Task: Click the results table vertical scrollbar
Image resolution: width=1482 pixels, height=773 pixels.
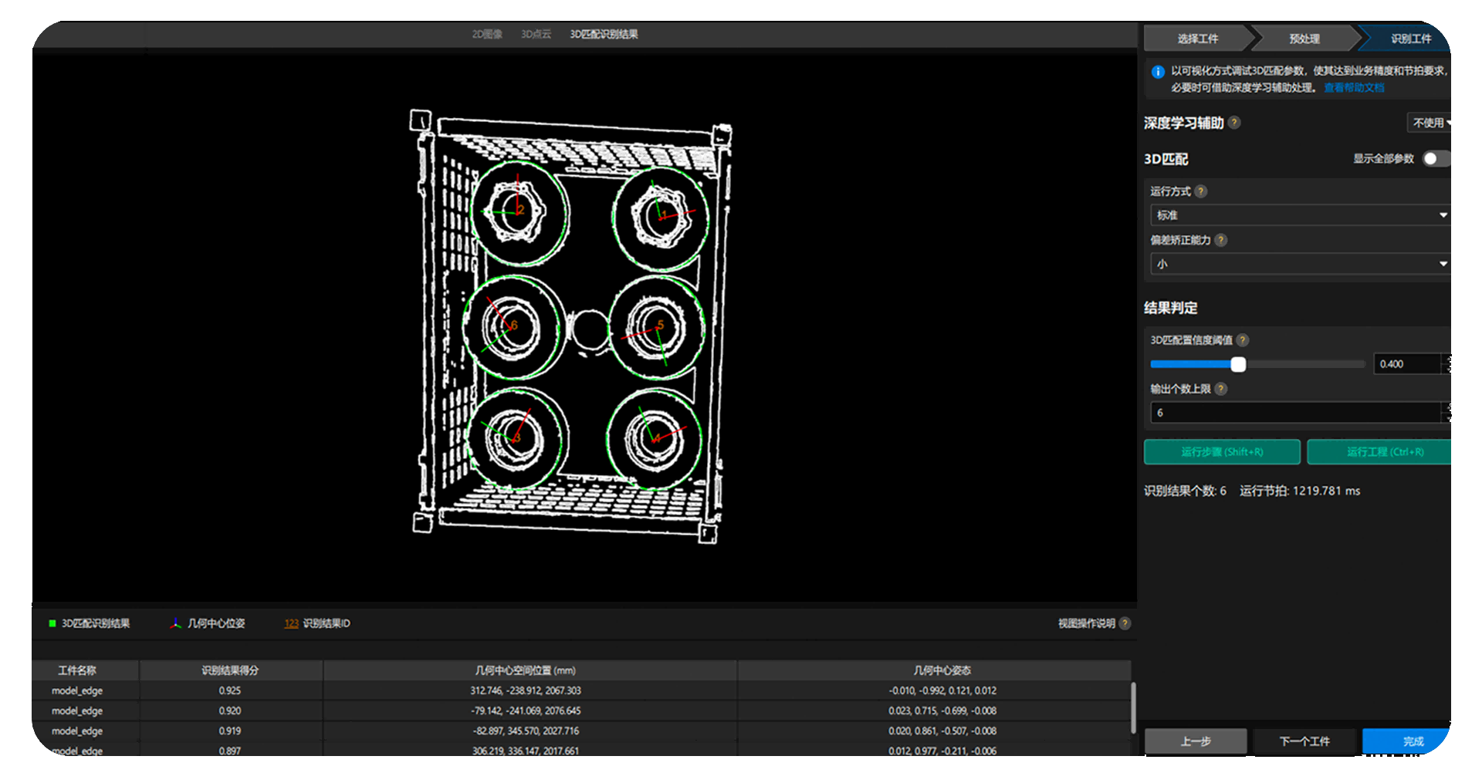Action: pos(1133,707)
